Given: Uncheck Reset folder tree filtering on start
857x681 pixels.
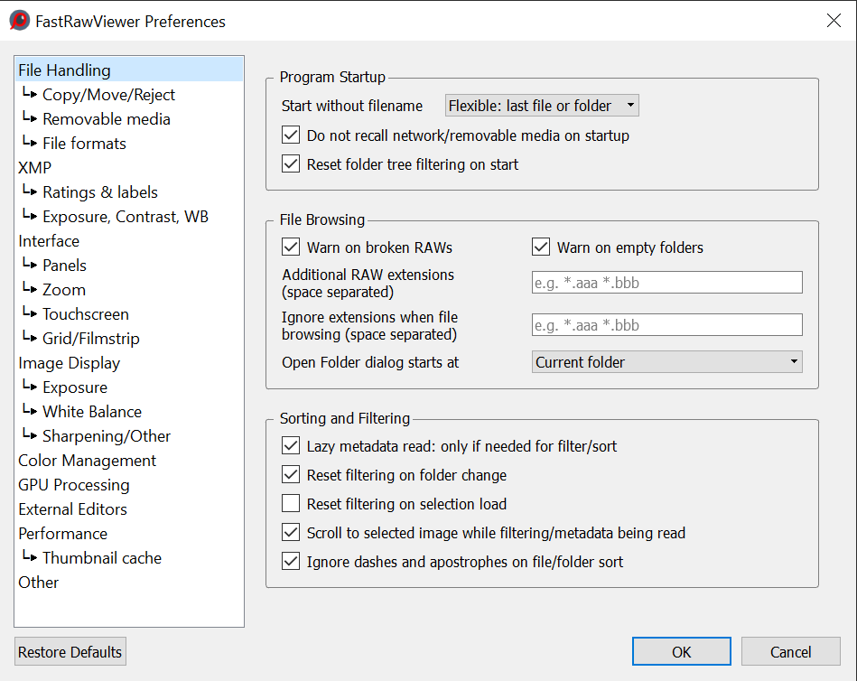Looking at the screenshot, I should coord(291,163).
